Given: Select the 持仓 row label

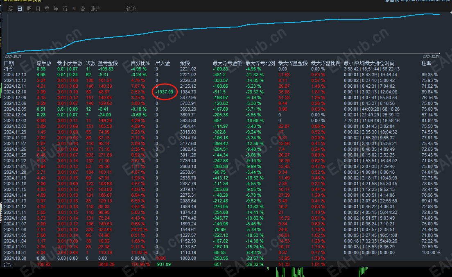Looking at the screenshot, I should coord(9,69).
